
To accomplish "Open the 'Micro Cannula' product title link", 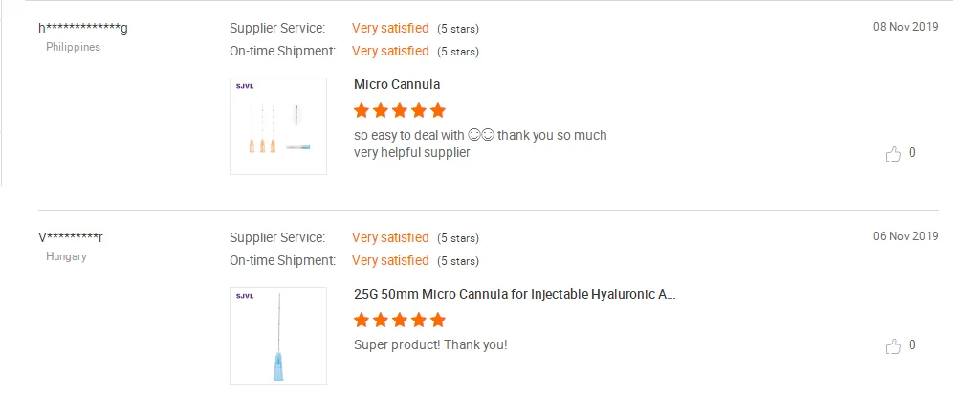I will point(397,84).
